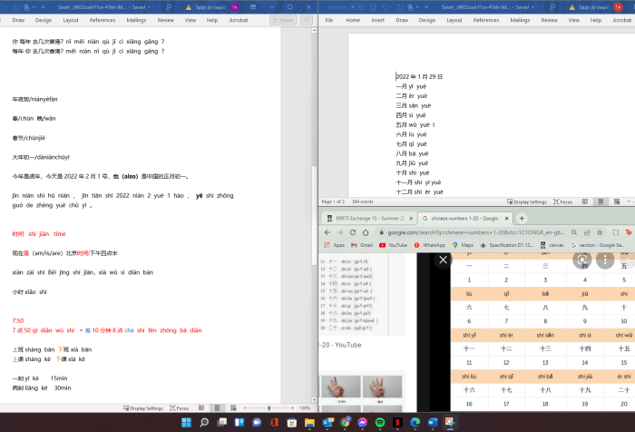Screen dimensions: 635x432
Task: Toggle Focus mode in left Word status bar
Action: [181, 408]
